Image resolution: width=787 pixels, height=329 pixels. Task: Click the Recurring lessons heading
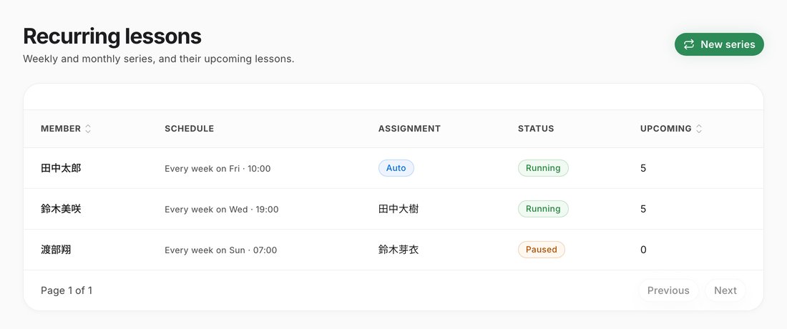click(112, 36)
